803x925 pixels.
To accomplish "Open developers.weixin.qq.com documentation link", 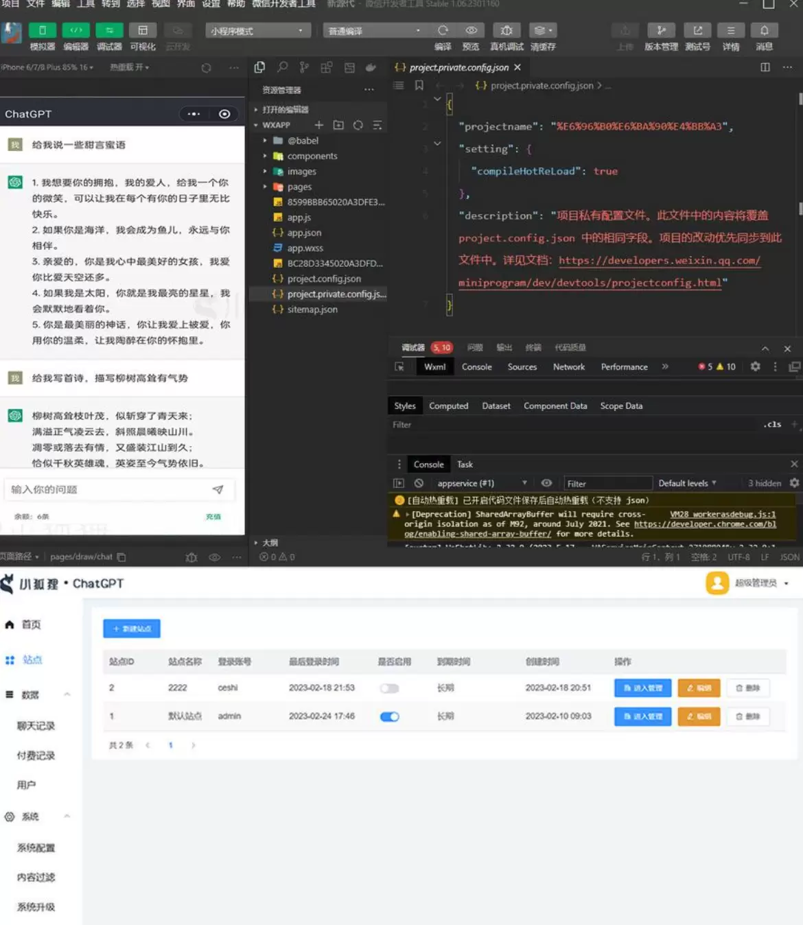I will tap(660, 260).
